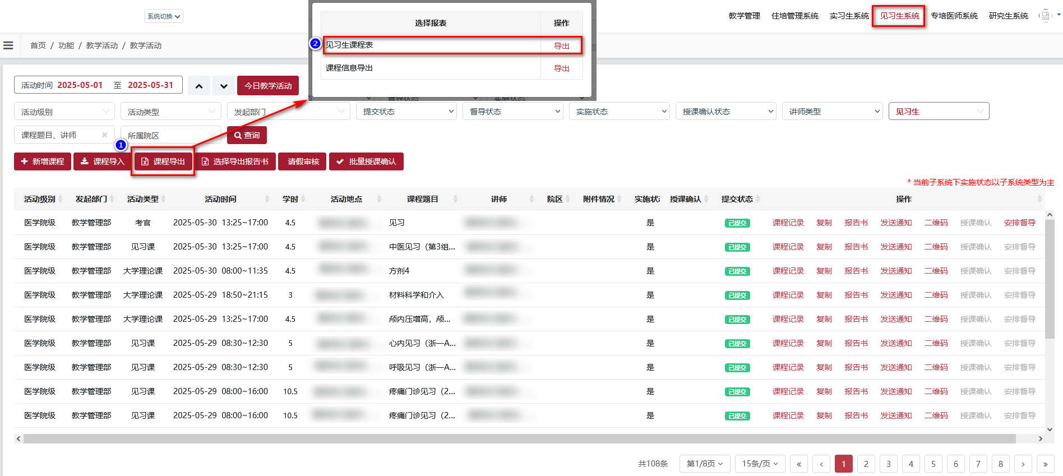Click 发送通知 on the 呼吸见习 row
This screenshot has height=476, width=1063.
896,367
